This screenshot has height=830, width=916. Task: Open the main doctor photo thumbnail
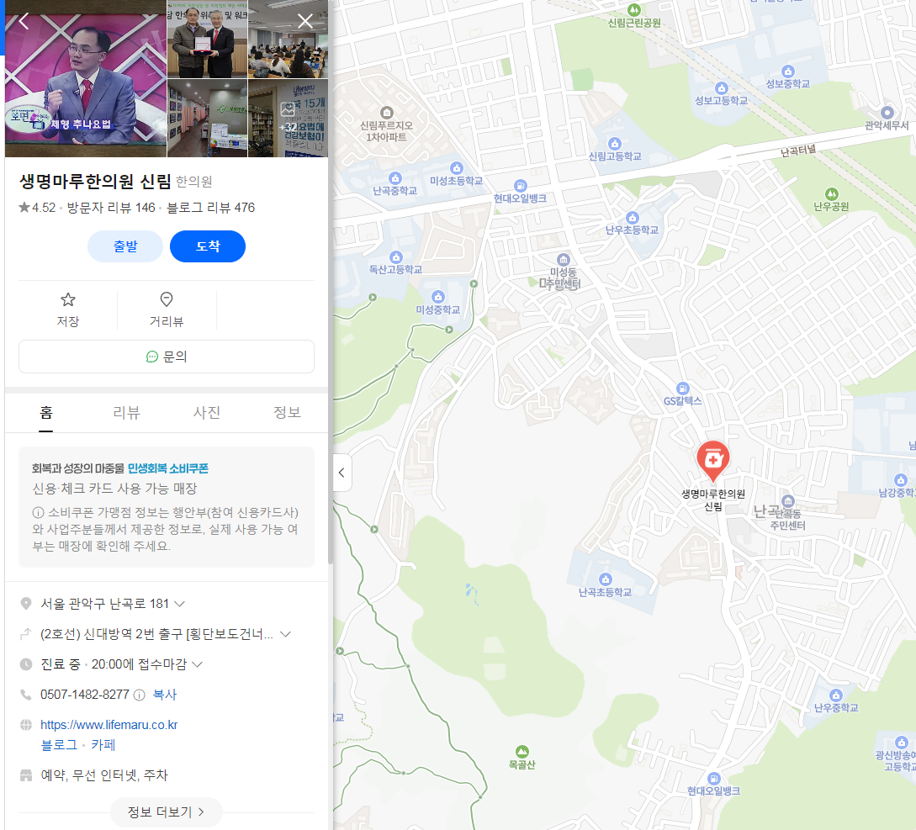click(x=86, y=79)
